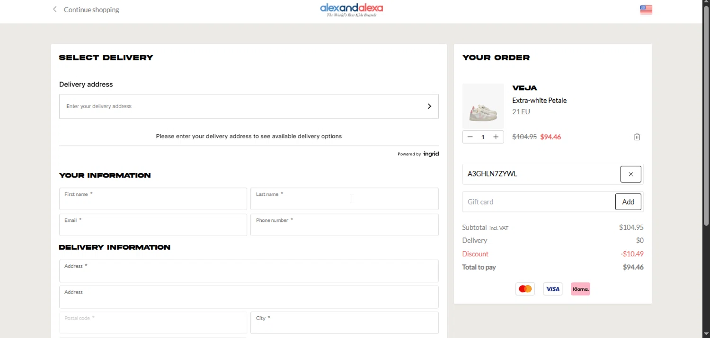Click the Discount -$10.49 amount
The width and height of the screenshot is (710, 338).
(x=632, y=253)
